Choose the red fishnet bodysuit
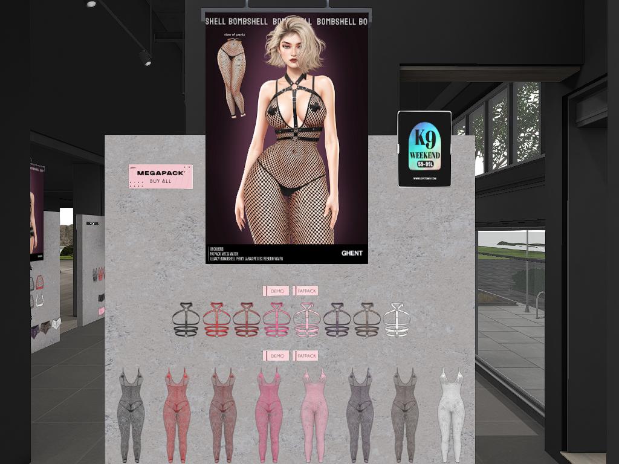The width and height of the screenshot is (619, 464). [x=177, y=414]
